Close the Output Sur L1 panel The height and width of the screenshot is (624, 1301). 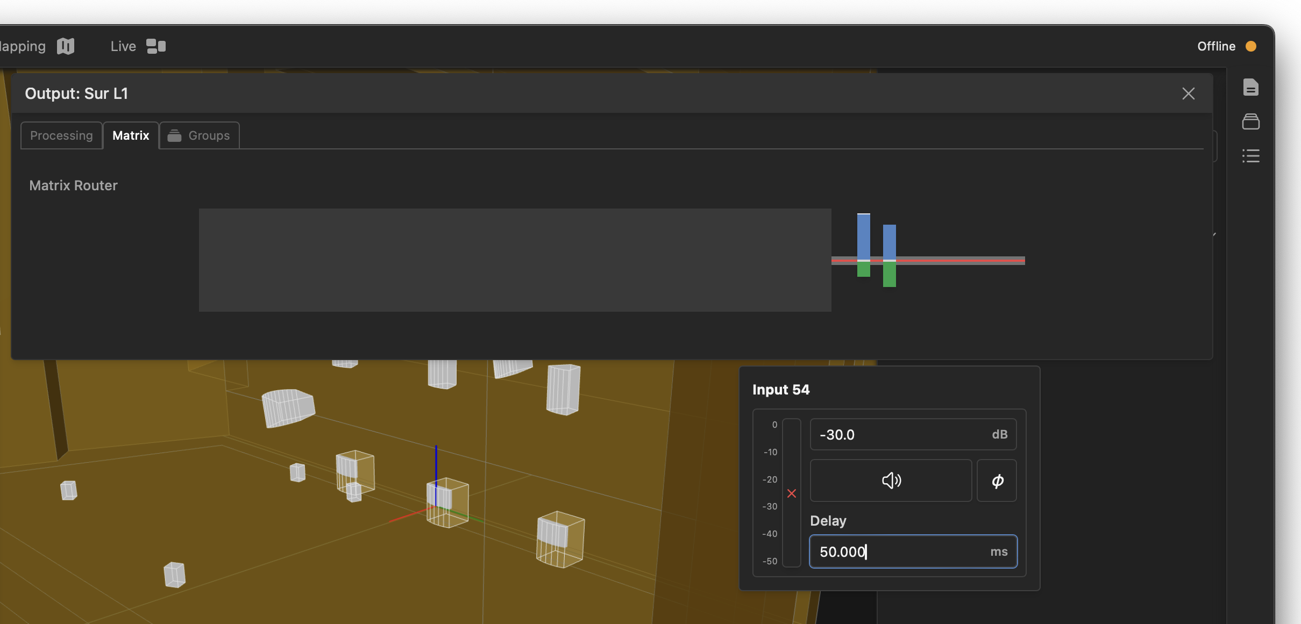(x=1188, y=93)
